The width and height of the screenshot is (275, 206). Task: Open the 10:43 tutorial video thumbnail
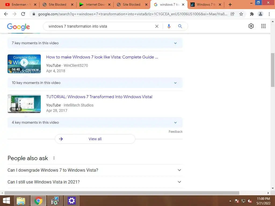(x=24, y=104)
